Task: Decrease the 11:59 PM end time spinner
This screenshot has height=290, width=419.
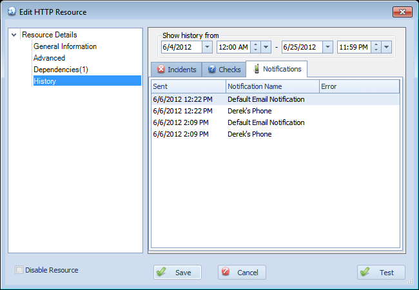Action: pyautogui.click(x=376, y=50)
